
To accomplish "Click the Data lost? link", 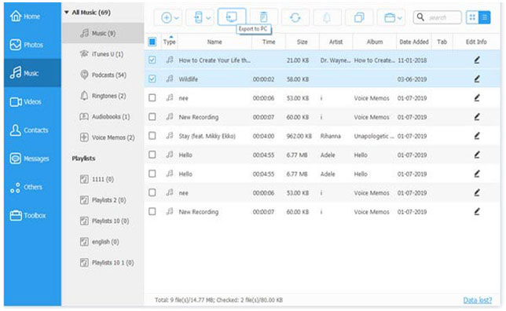I will click(477, 300).
